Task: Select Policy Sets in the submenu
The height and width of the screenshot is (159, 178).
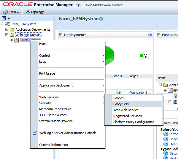Action: [133, 104]
